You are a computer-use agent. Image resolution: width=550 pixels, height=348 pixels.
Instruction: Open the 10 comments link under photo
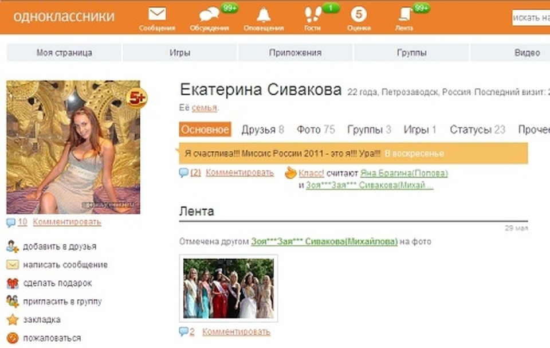point(22,222)
